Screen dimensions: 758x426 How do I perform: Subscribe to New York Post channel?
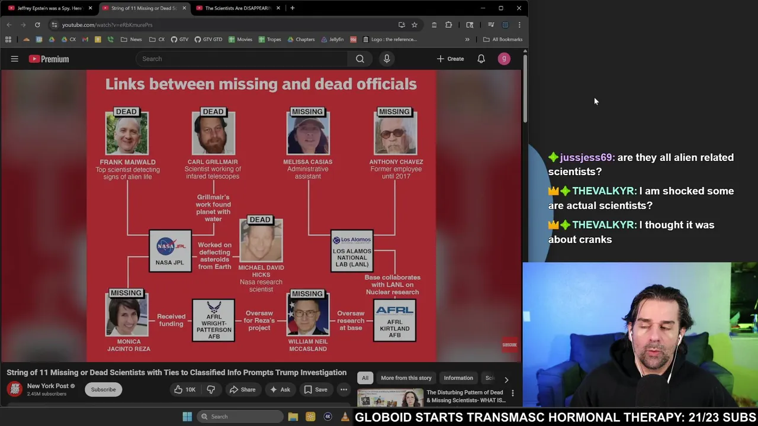tap(103, 389)
